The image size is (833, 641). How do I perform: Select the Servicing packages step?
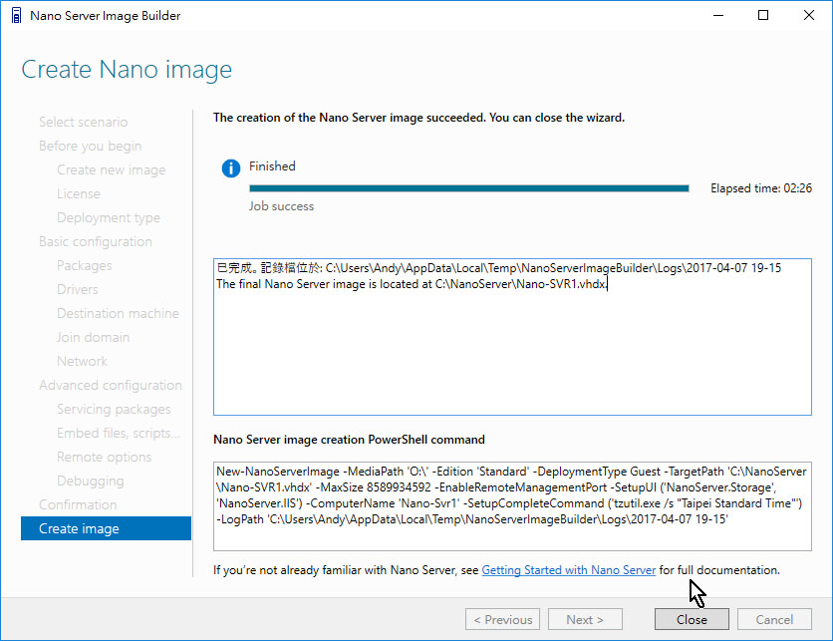pos(114,409)
